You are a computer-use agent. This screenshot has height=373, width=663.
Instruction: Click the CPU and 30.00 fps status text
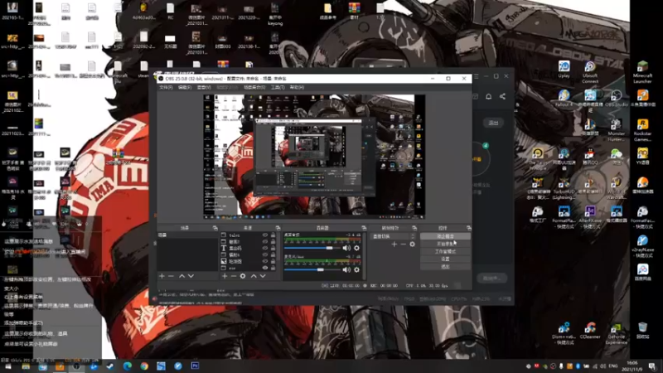[427, 286]
